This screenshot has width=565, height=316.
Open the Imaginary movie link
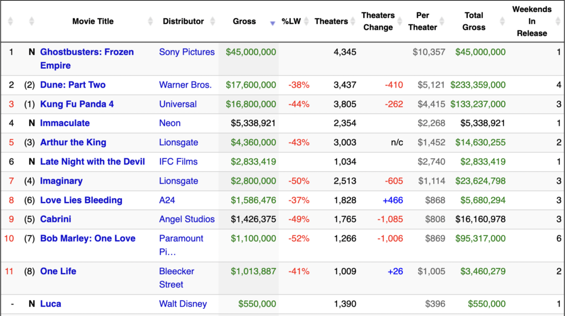[x=61, y=181]
